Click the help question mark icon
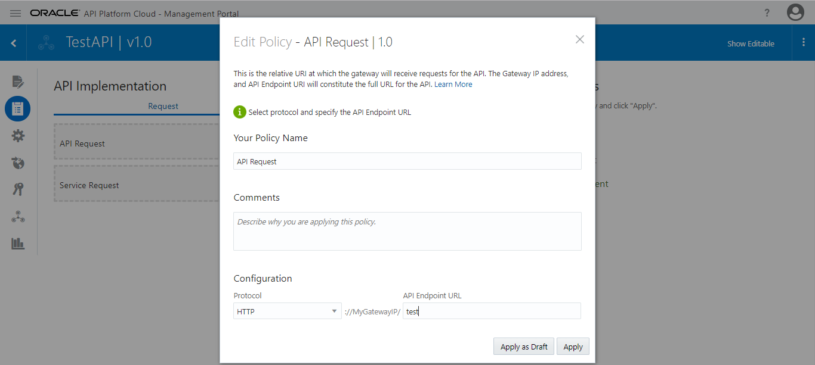 coord(767,13)
